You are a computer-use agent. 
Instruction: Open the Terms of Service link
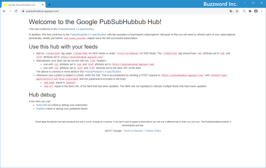133,131
